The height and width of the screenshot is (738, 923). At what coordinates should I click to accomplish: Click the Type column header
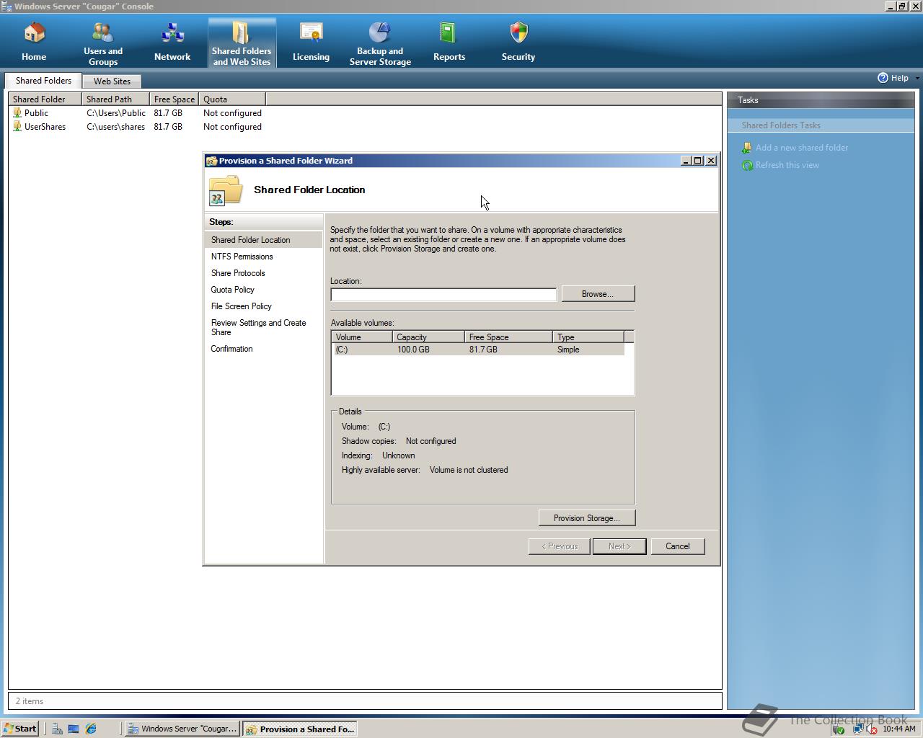[588, 337]
